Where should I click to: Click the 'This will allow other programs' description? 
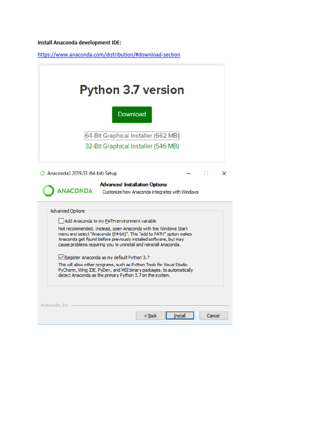click(126, 270)
